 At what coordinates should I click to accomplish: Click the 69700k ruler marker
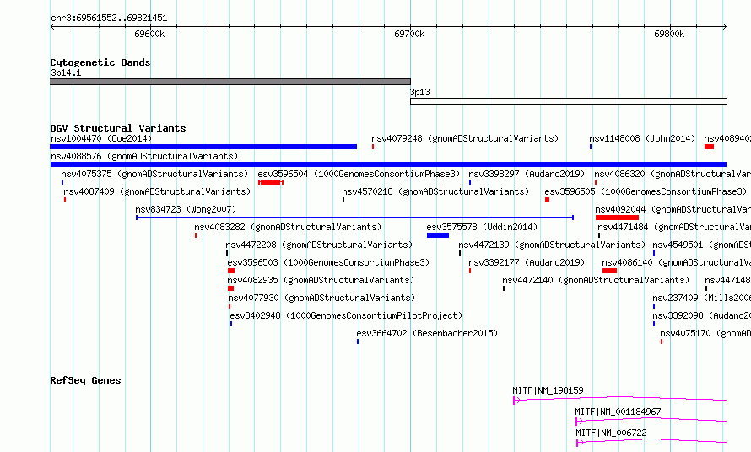pos(409,34)
